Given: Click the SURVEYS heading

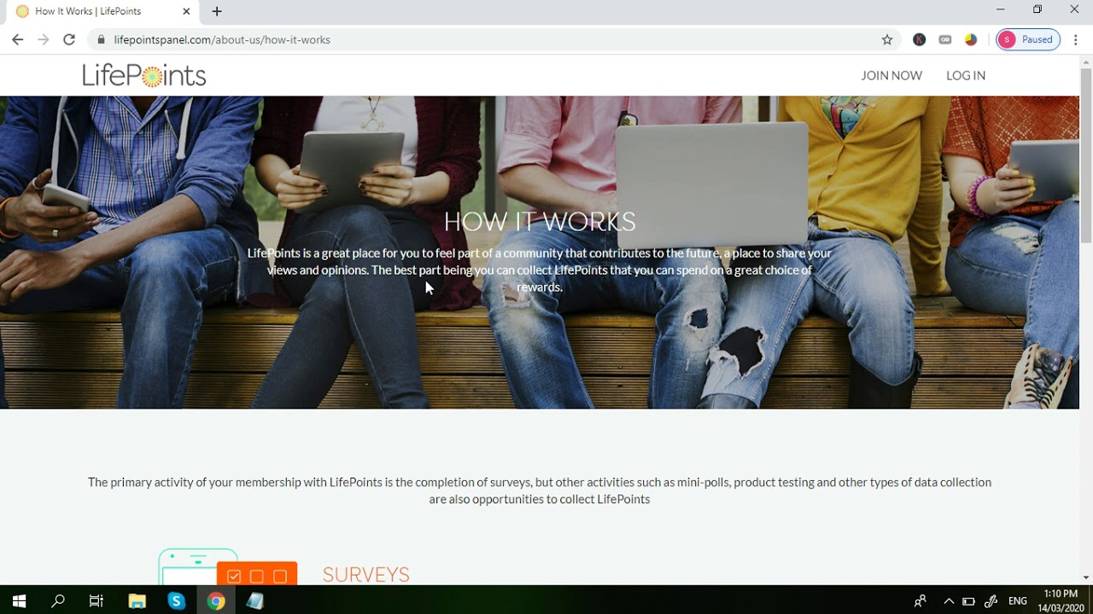Looking at the screenshot, I should (366, 575).
